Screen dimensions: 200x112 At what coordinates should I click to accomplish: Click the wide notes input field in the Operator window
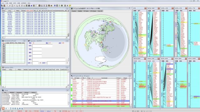(x=49, y=59)
